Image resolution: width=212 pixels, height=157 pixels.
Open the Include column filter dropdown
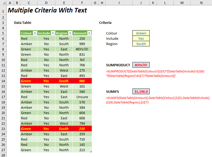tap(53, 33)
